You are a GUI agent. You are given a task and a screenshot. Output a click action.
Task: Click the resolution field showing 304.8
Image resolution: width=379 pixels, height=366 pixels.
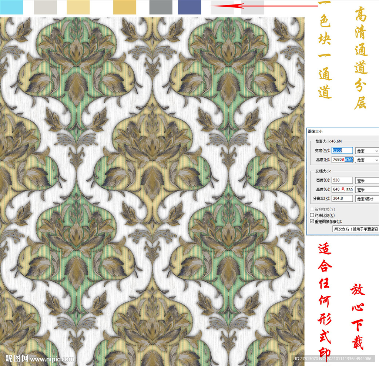click(x=342, y=198)
